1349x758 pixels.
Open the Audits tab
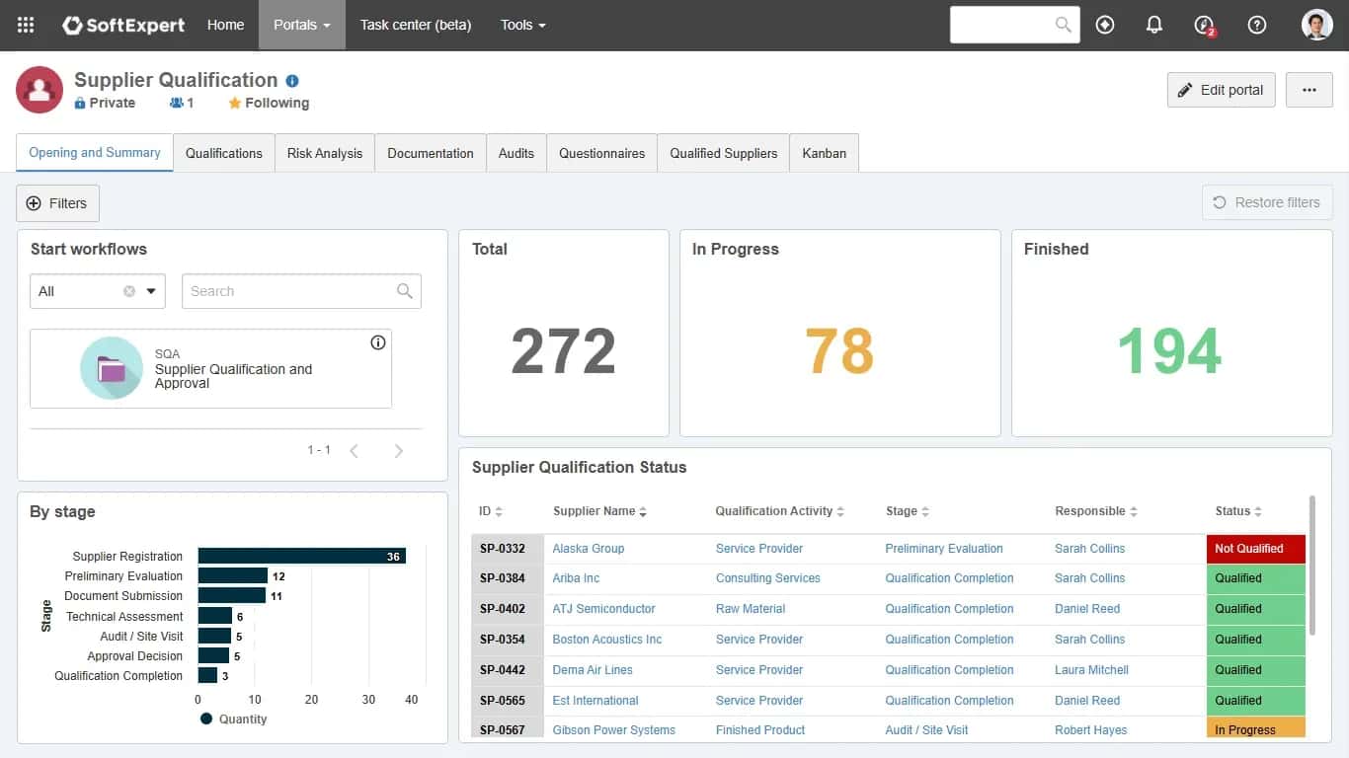coord(516,153)
